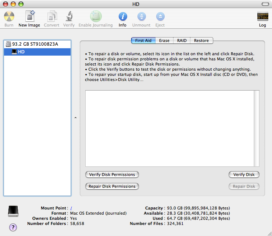272x236 pixels.
Task: Click the green zoom window button
Action: pos(21,4)
